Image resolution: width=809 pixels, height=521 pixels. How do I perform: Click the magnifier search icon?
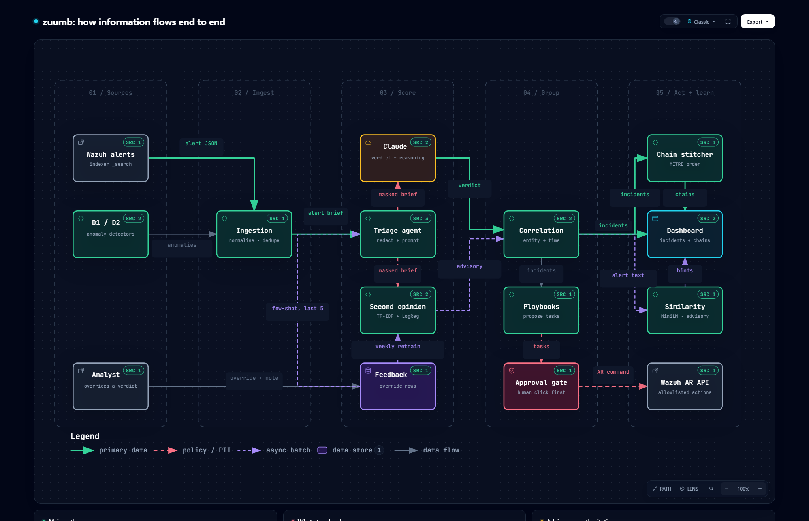[711, 489]
